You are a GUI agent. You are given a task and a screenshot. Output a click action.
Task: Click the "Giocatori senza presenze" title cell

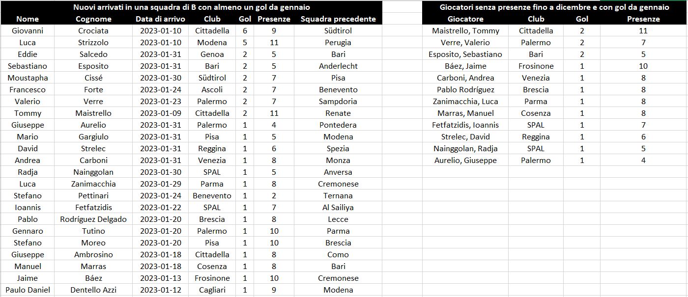[x=554, y=7]
